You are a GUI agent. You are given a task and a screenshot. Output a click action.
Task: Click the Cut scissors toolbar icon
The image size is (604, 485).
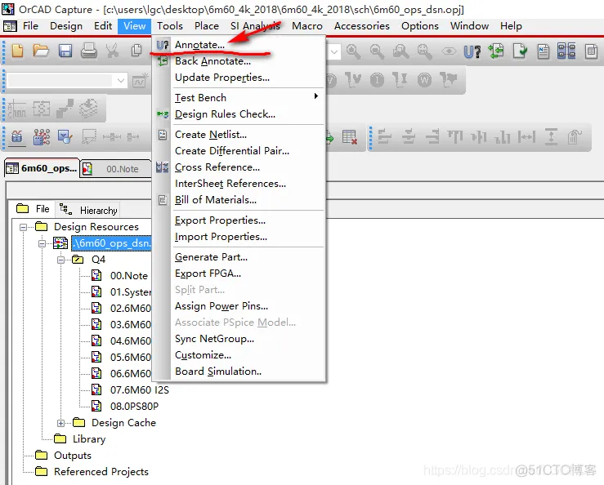pos(112,51)
